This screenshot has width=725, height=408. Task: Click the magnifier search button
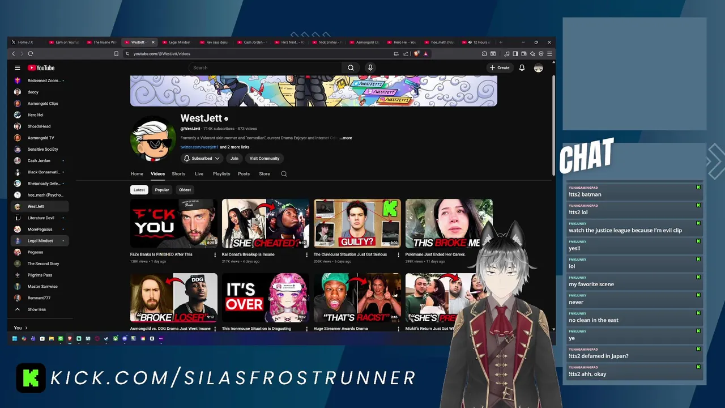351,67
